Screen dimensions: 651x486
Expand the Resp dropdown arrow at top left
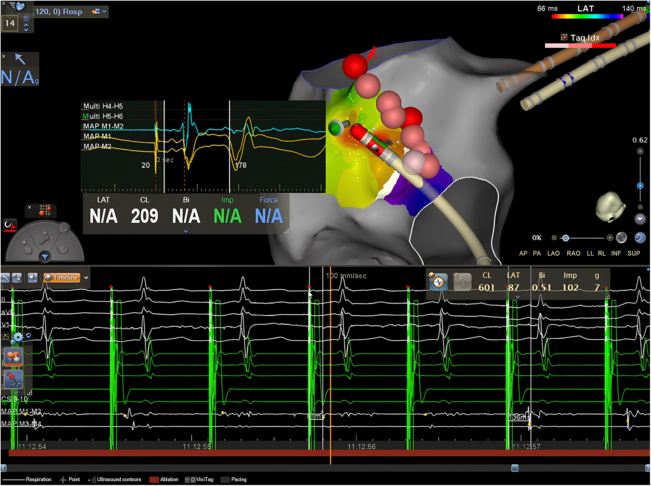(x=104, y=11)
